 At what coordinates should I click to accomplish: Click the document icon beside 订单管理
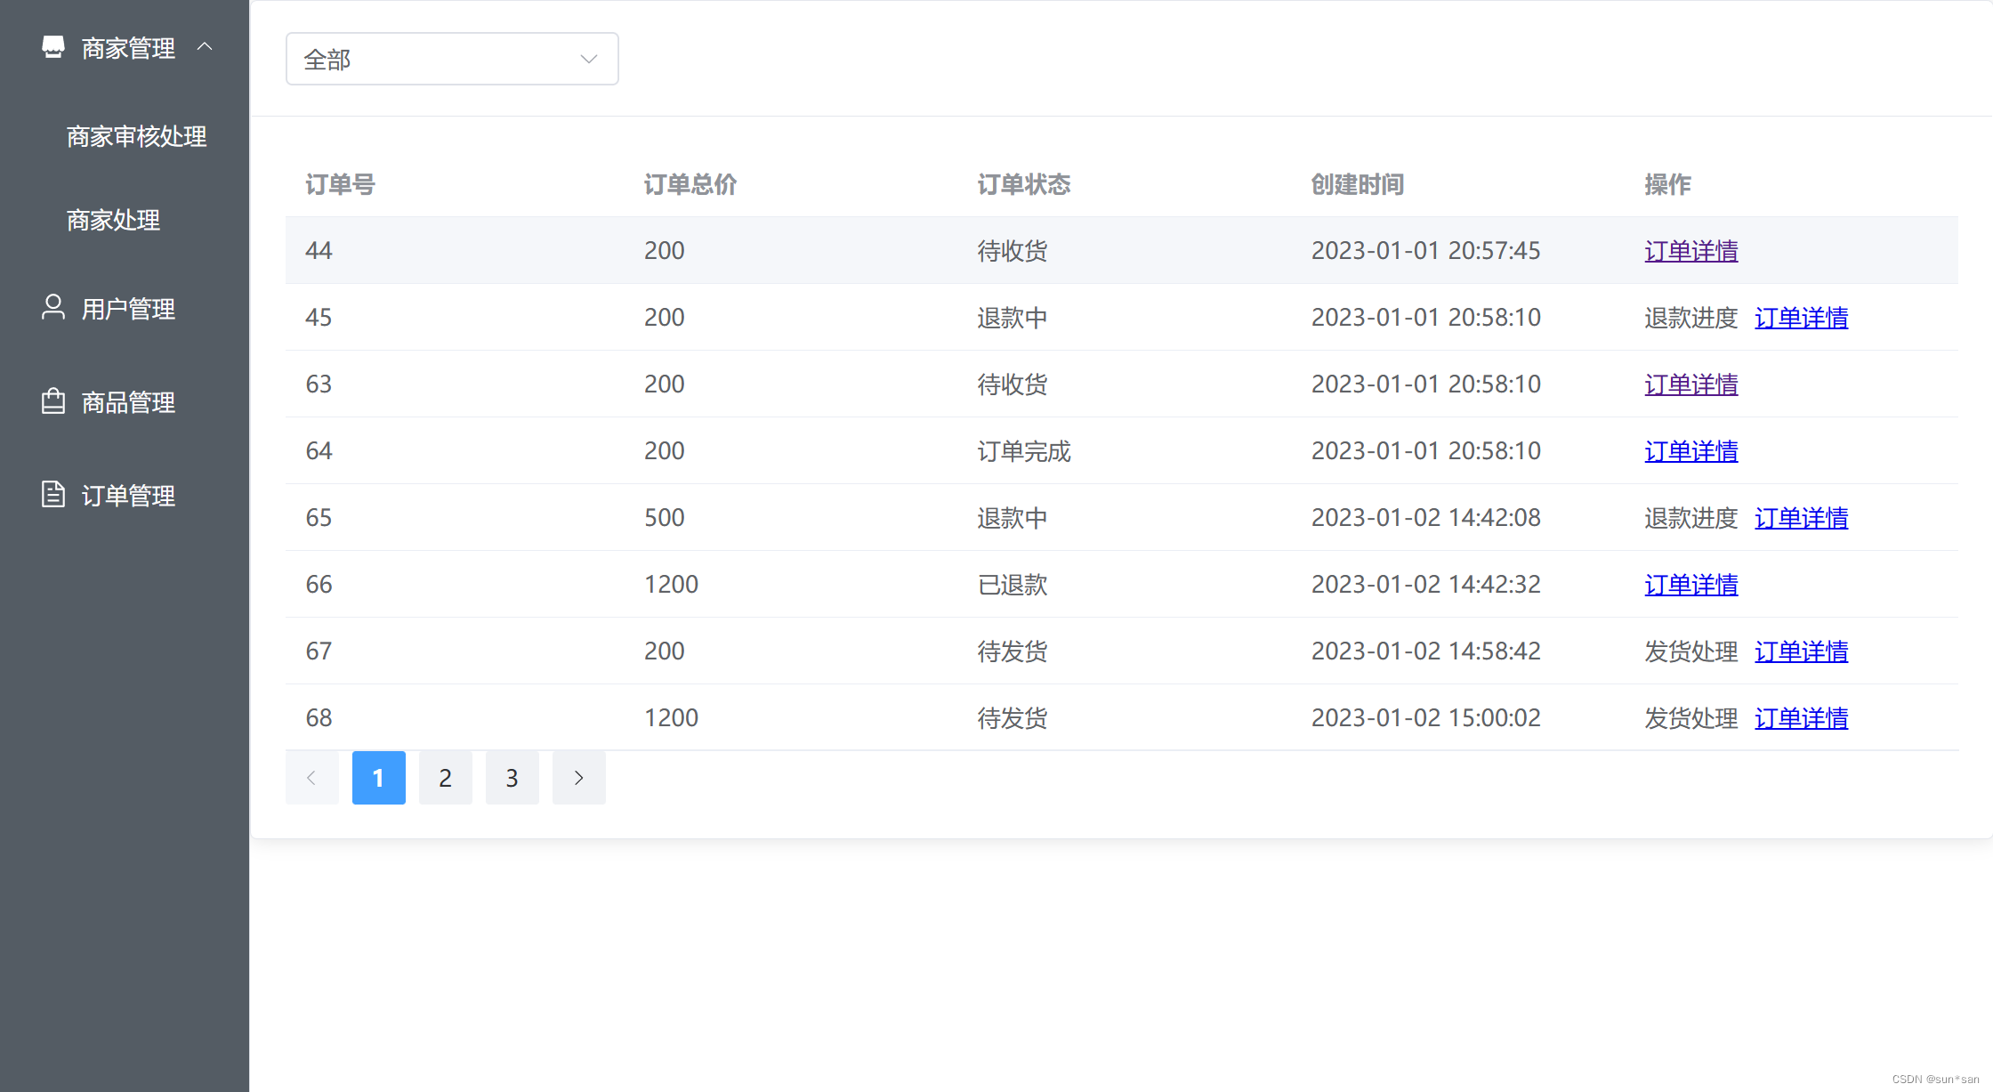click(53, 494)
